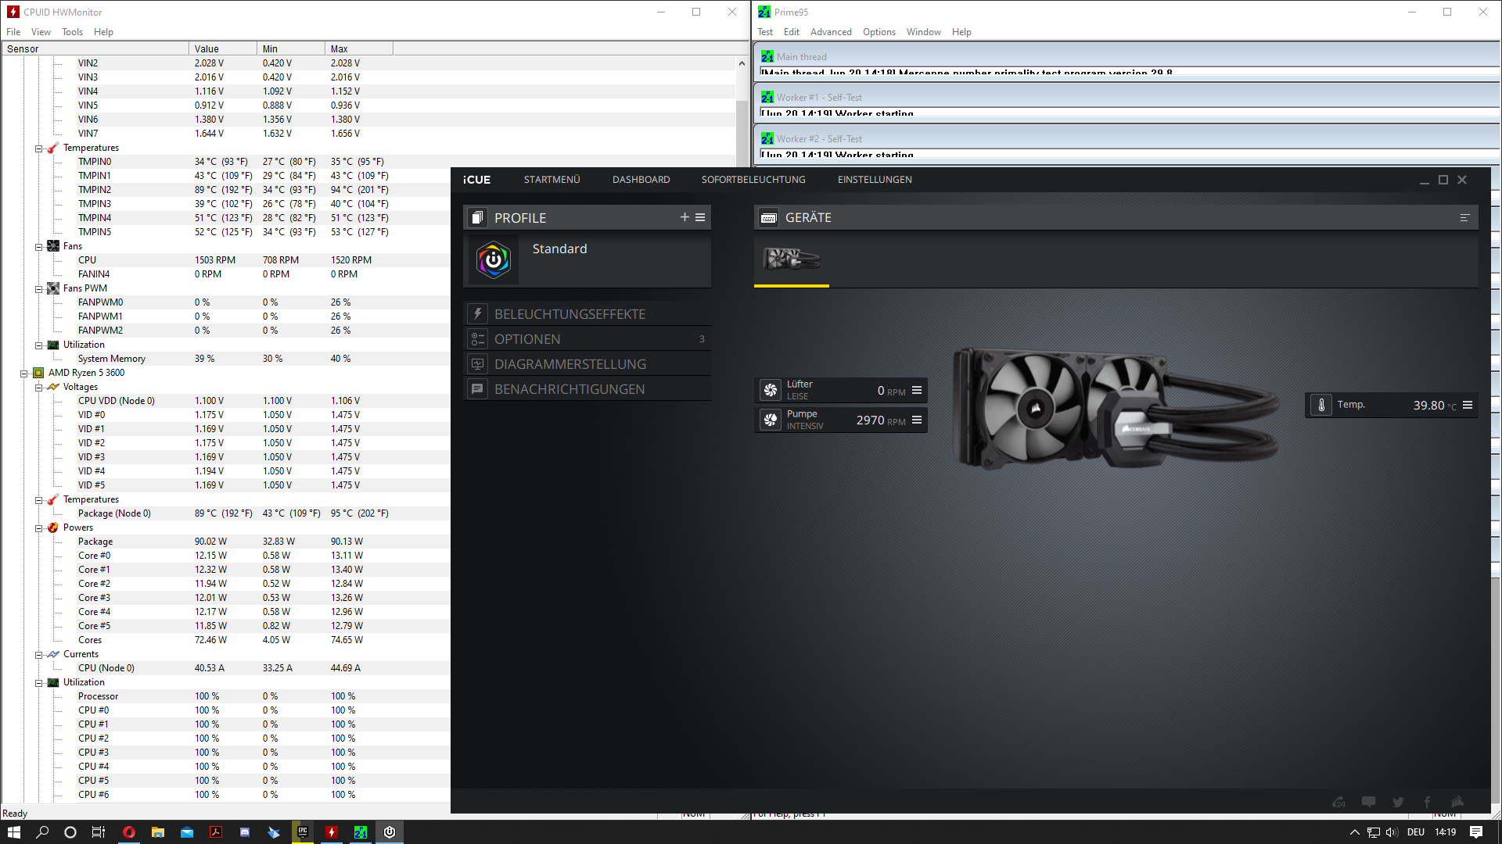
Task: Open the Profile hamburger menu icon
Action: coord(700,217)
